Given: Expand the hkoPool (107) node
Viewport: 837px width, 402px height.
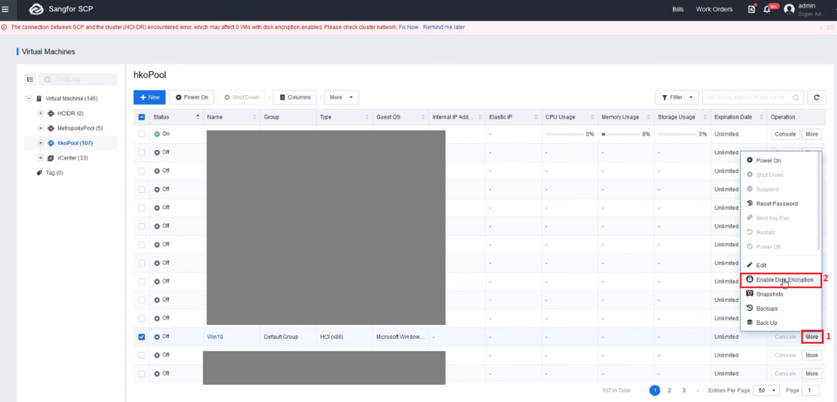Looking at the screenshot, I should (41, 143).
